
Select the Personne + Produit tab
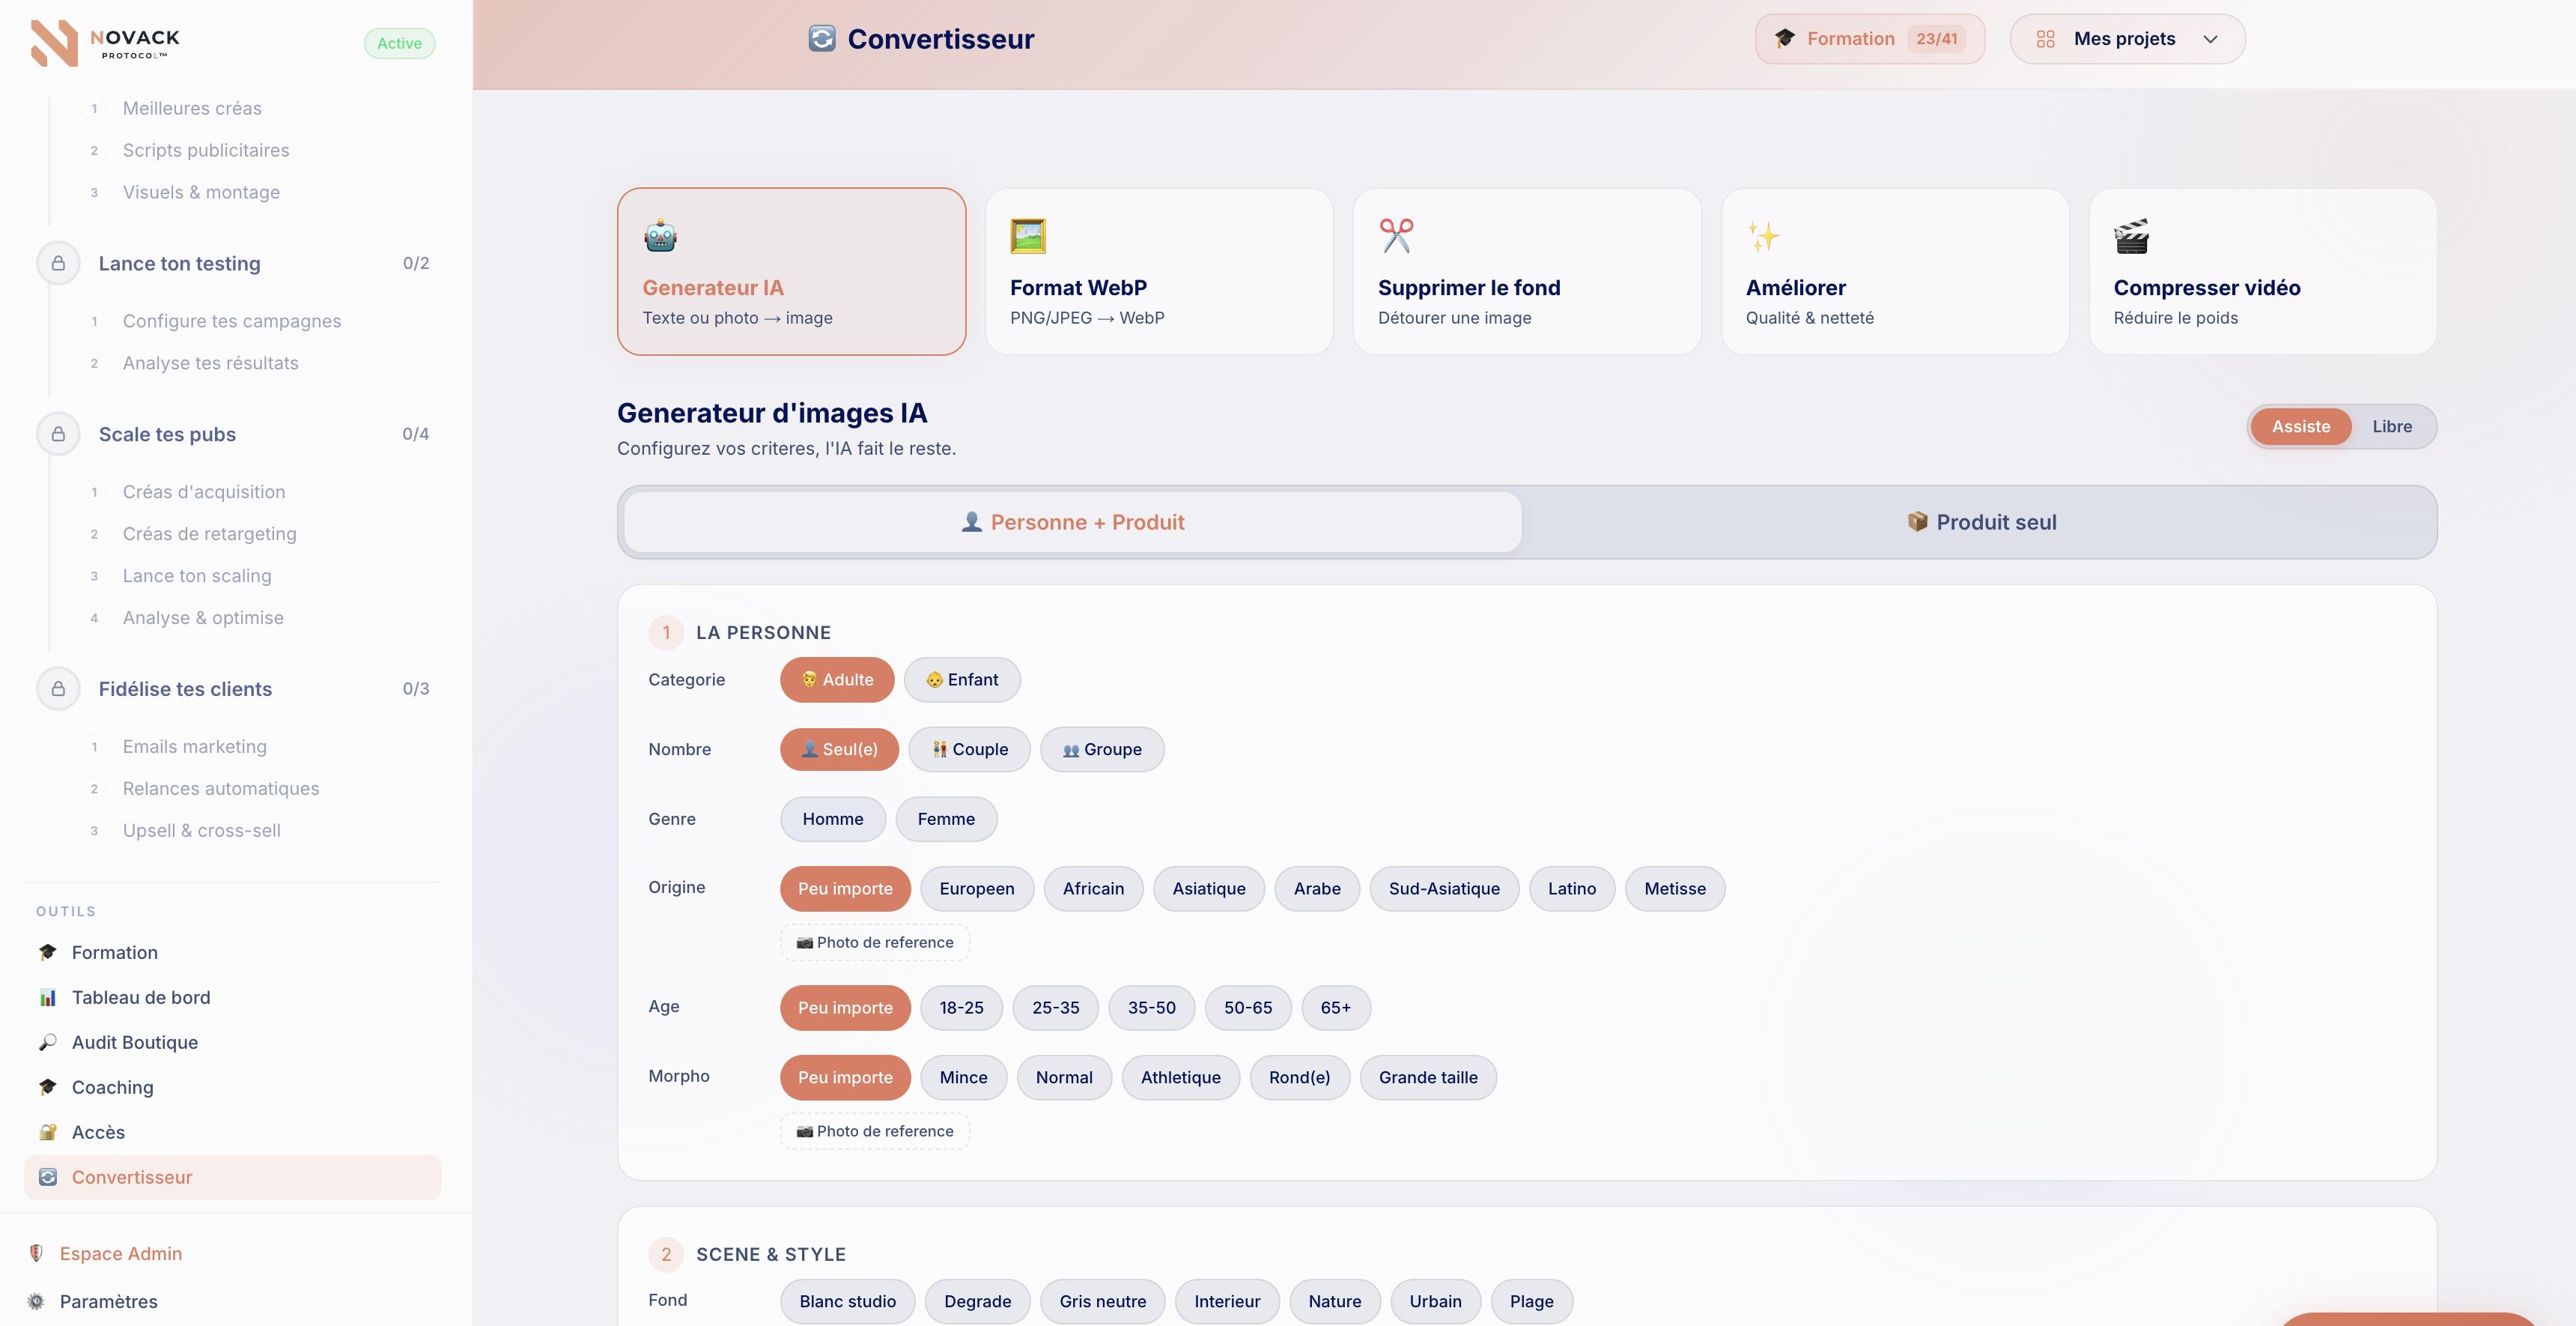1071,522
